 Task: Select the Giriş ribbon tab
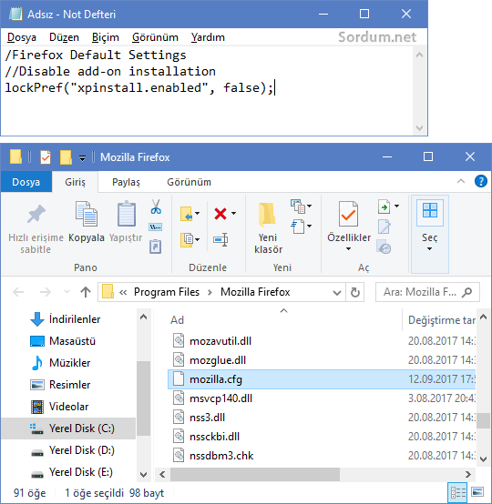pyautogui.click(x=75, y=182)
